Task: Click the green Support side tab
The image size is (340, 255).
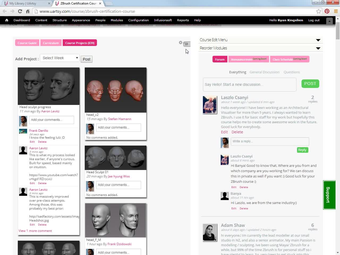Action: point(329,195)
